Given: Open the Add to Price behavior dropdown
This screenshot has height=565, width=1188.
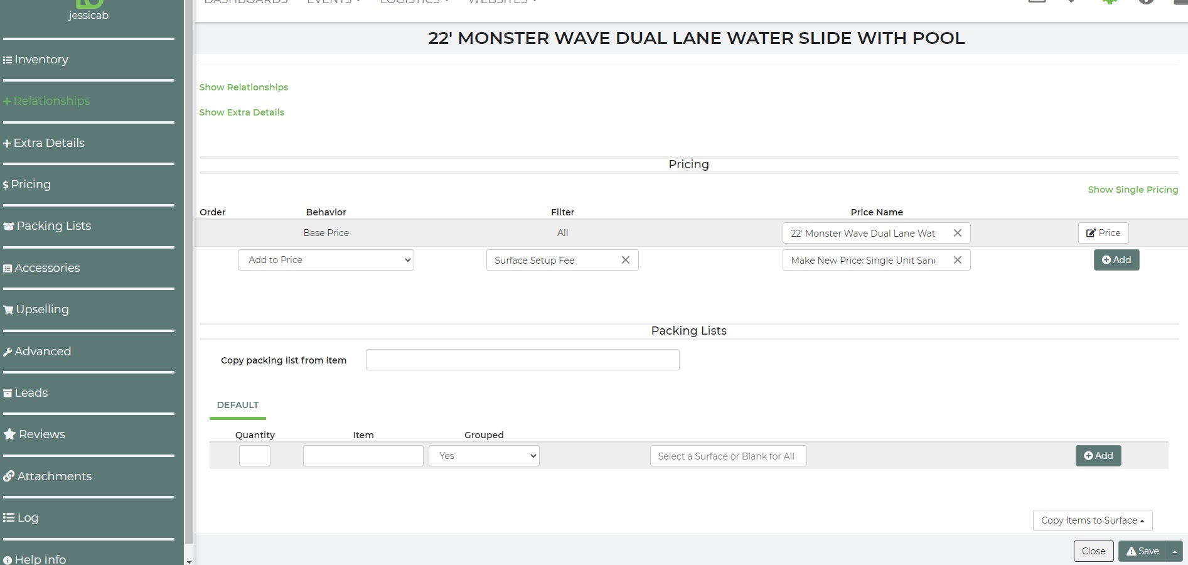Looking at the screenshot, I should coord(325,260).
